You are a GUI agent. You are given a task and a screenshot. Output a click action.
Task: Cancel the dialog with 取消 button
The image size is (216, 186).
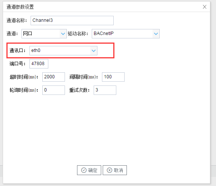(x=115, y=170)
